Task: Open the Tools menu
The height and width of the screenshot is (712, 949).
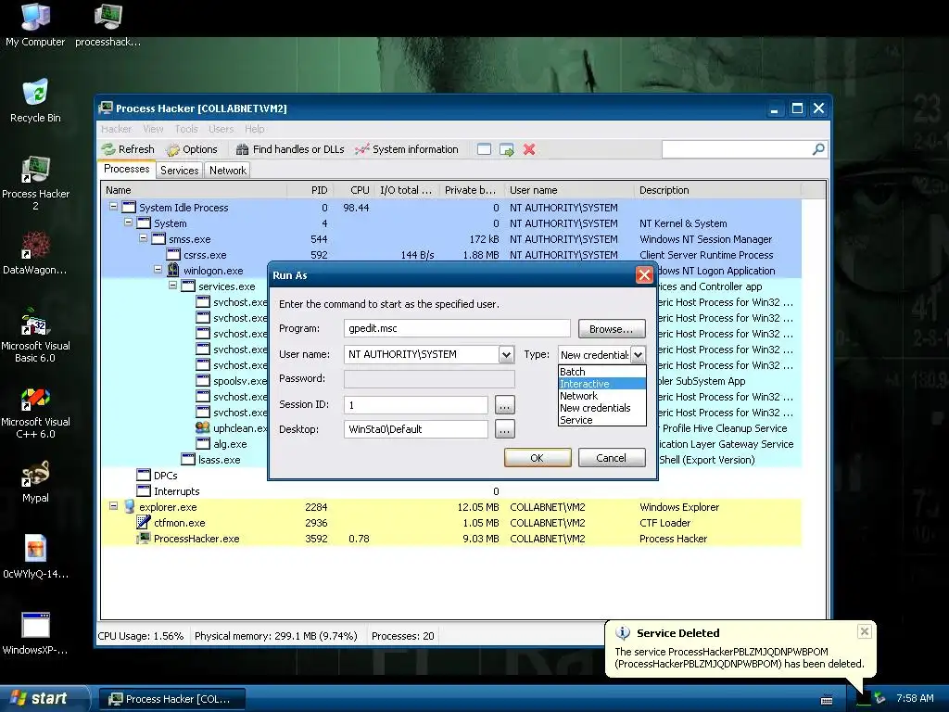Action: [x=186, y=129]
